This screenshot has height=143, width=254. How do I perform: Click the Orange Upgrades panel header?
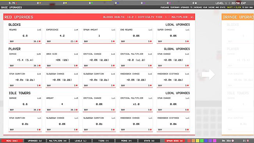[x=238, y=17]
